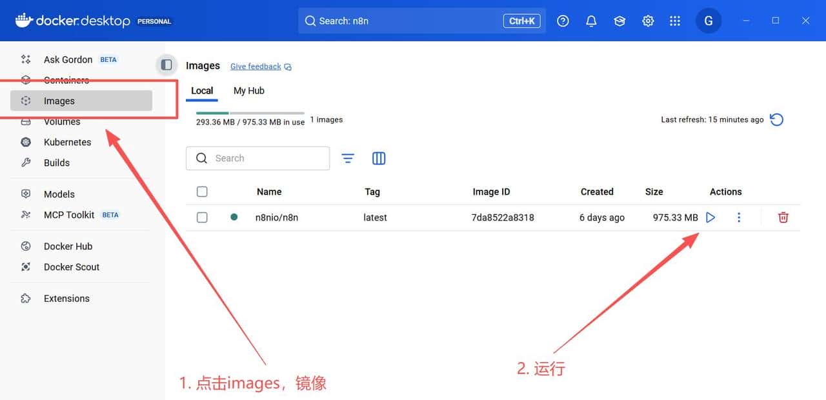Open the Containers section in sidebar

[66, 80]
